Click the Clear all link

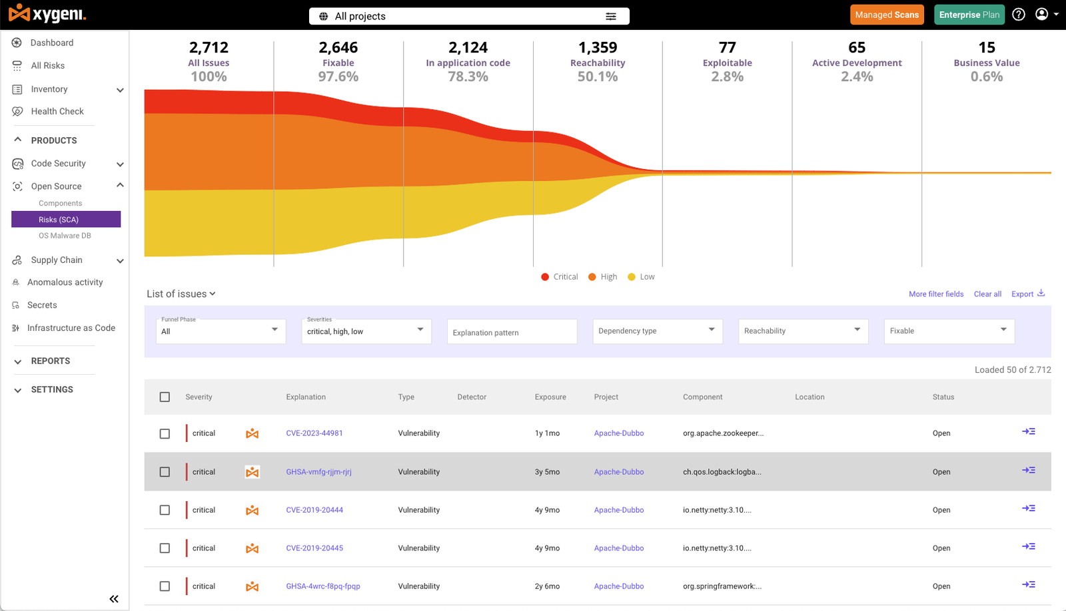(x=987, y=294)
